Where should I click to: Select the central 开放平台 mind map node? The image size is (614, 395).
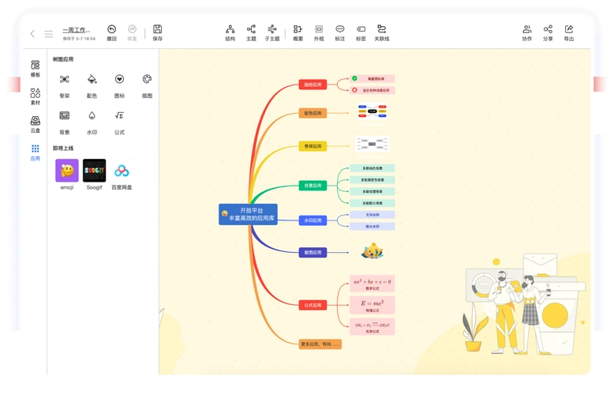pyautogui.click(x=249, y=214)
